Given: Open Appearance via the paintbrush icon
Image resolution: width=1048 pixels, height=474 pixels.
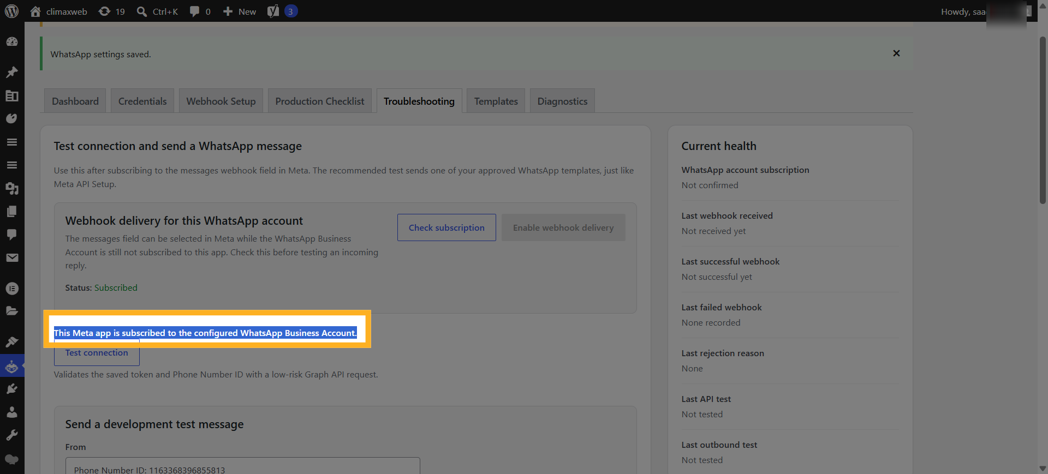Looking at the screenshot, I should 11,342.
